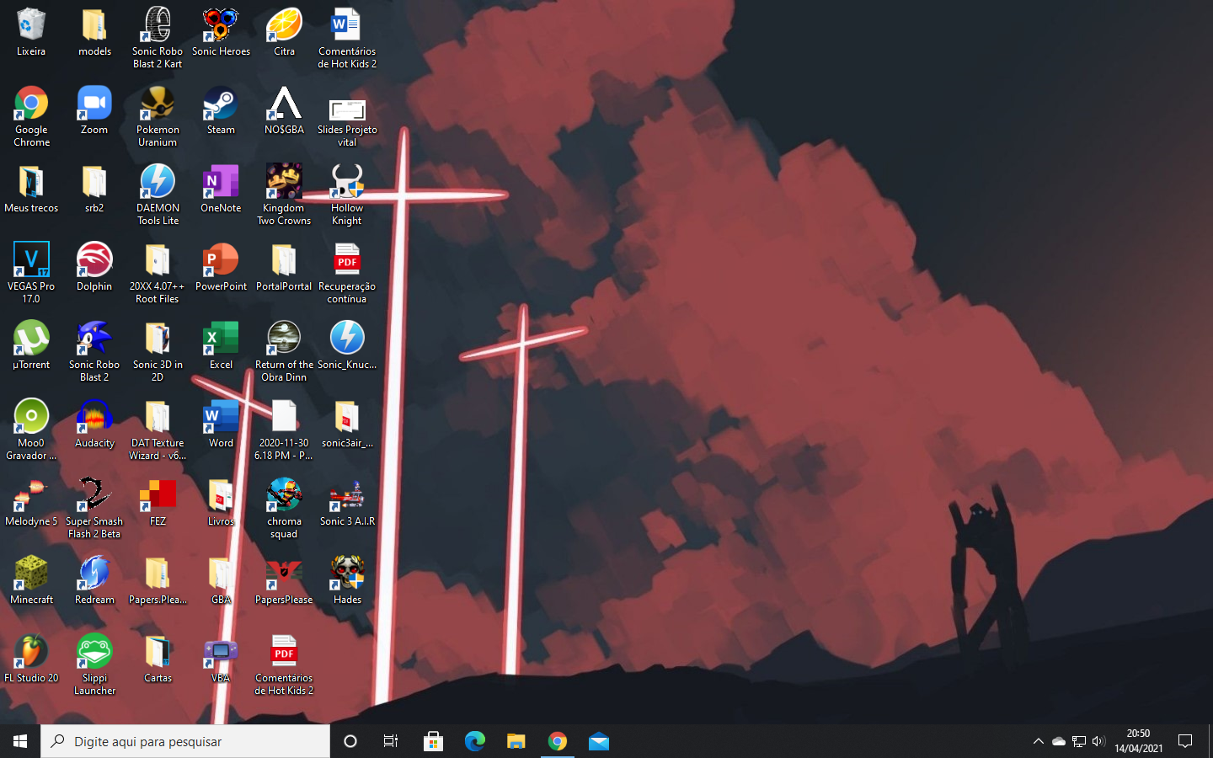
Task: Open Task View from the taskbar
Action: point(391,741)
